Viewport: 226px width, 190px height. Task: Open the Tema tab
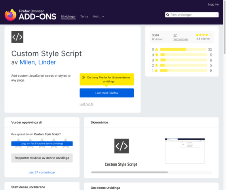coord(84,17)
